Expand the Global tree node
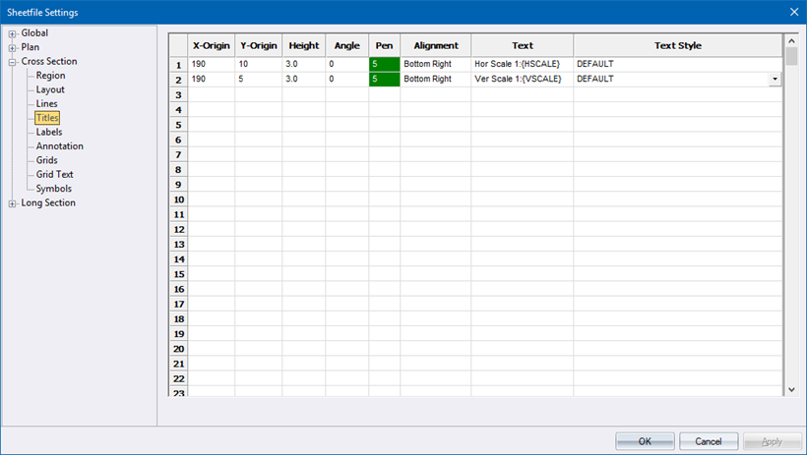This screenshot has width=807, height=455. pyautogui.click(x=12, y=33)
